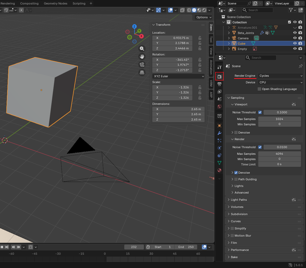Screen dimensions: 306x268
Task: Toggle X-ray mode icon
Action: pyautogui.click(x=182, y=10)
